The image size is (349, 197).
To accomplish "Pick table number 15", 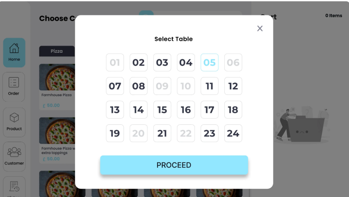I will point(162,110).
